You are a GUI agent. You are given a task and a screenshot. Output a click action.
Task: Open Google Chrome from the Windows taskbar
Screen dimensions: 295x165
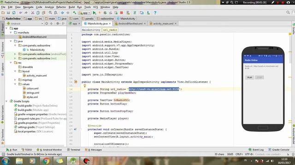pyautogui.click(x=46, y=161)
